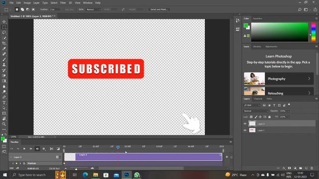Hide Layer 2 visibility eye
This screenshot has height=179, width=319.
[245, 124]
